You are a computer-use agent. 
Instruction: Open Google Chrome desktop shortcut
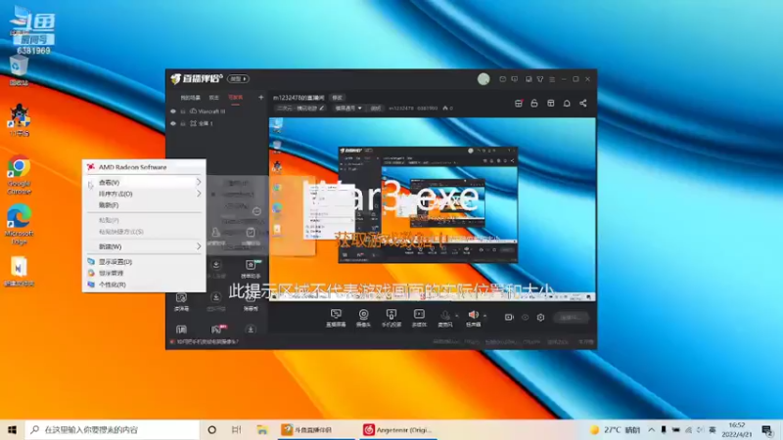(19, 175)
